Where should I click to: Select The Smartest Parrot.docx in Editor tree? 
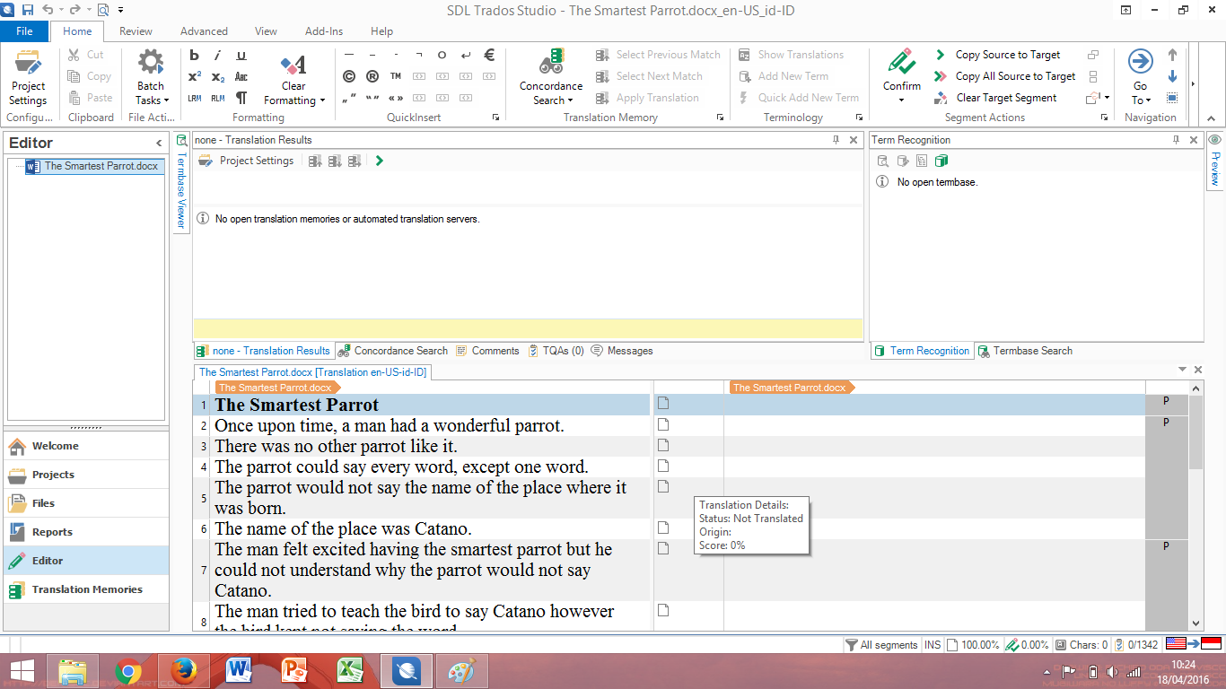[93, 166]
